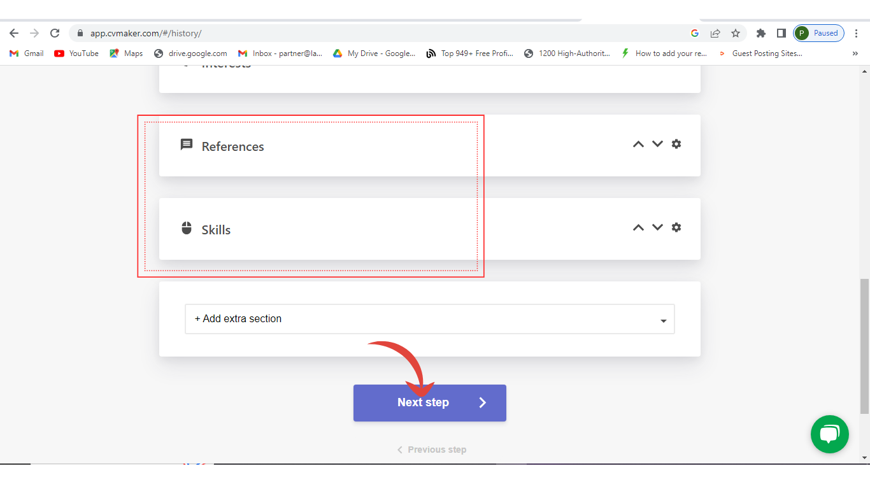870x489 pixels.
Task: Open Chrome three-dot menu
Action: 857,33
